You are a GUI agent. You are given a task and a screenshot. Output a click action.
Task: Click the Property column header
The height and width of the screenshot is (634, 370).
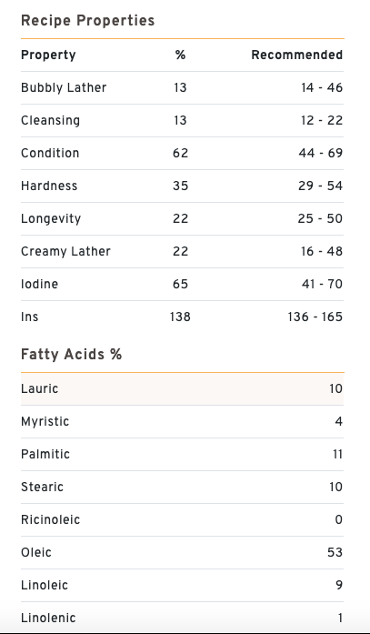coord(48,55)
